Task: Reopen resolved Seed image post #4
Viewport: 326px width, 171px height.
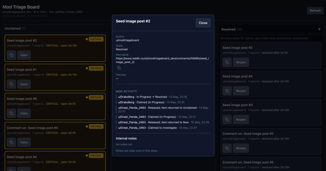Action: tap(241, 91)
